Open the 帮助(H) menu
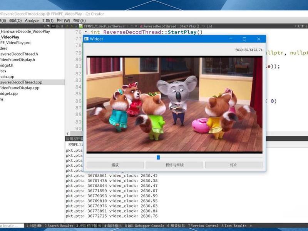The image size is (308, 231). 79,20
